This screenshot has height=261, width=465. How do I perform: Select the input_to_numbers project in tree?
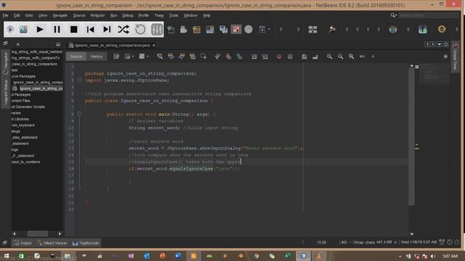[26, 162]
